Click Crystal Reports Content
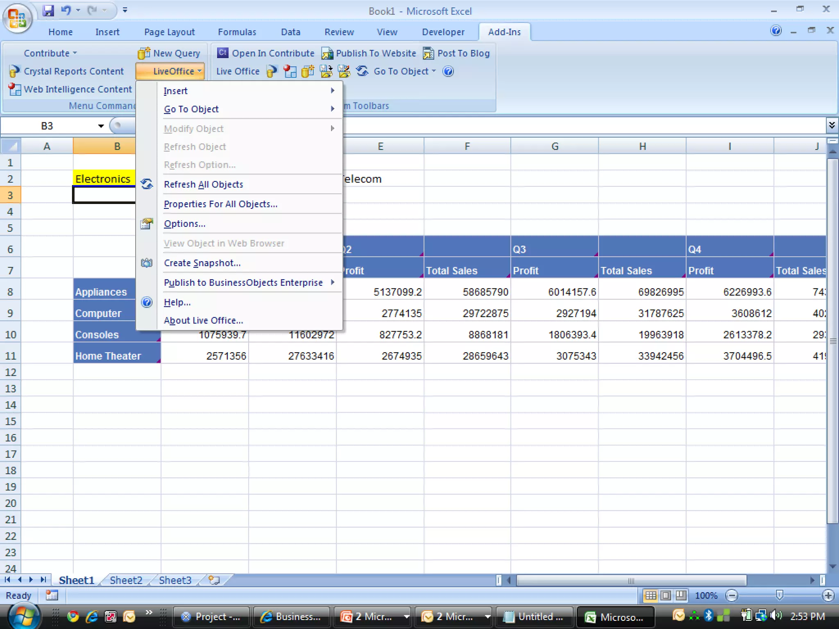 [66, 71]
